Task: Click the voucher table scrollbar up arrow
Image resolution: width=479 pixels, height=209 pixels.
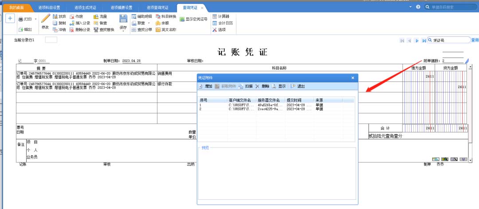Action: tap(471, 66)
